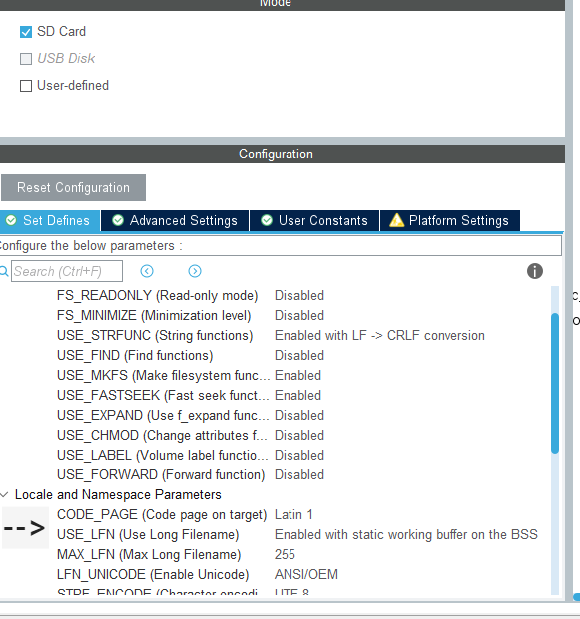This screenshot has width=580, height=619.
Task: Tick the User-defined checkbox
Action: point(26,86)
